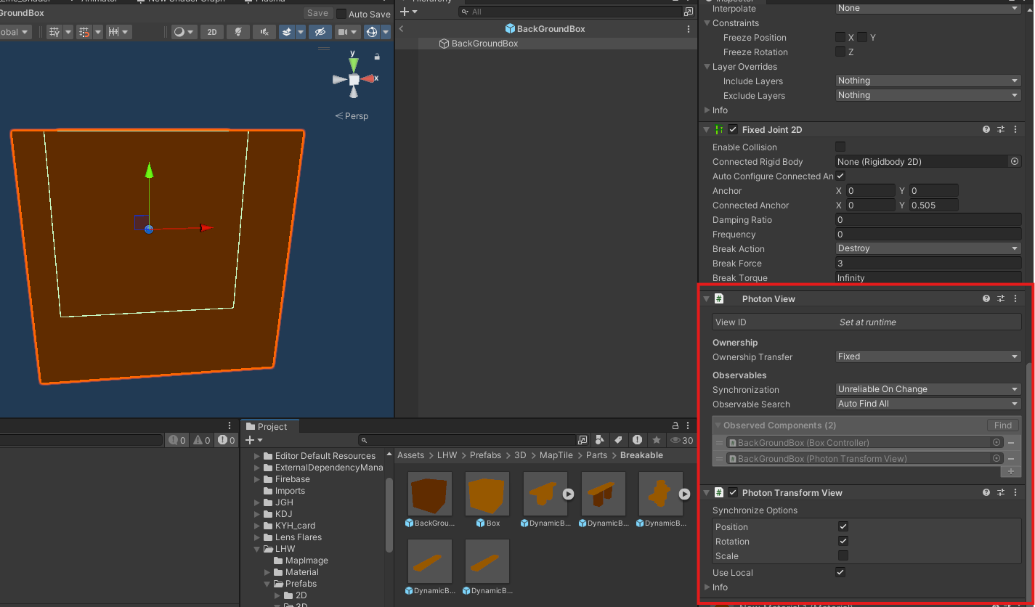Click the draw mode shading icon
The image size is (1035, 607).
pos(179,32)
